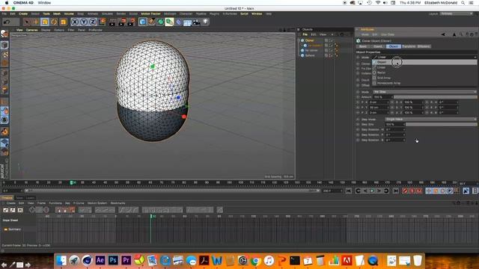
Task: Click the Attributes back arrow icon
Action: pos(443,34)
